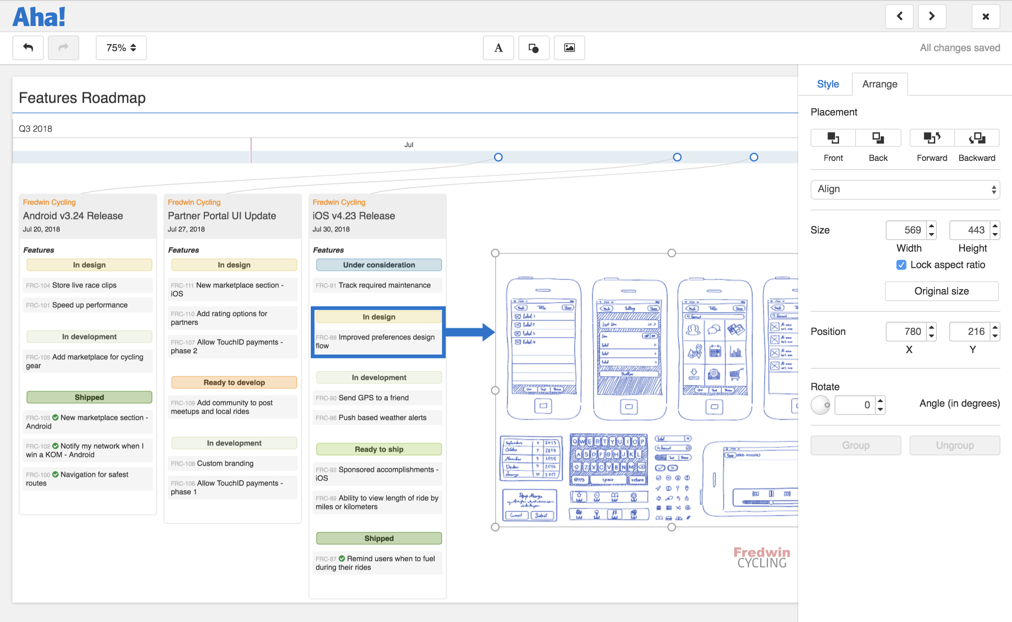Click the redo arrow
The width and height of the screenshot is (1012, 622).
pos(63,47)
